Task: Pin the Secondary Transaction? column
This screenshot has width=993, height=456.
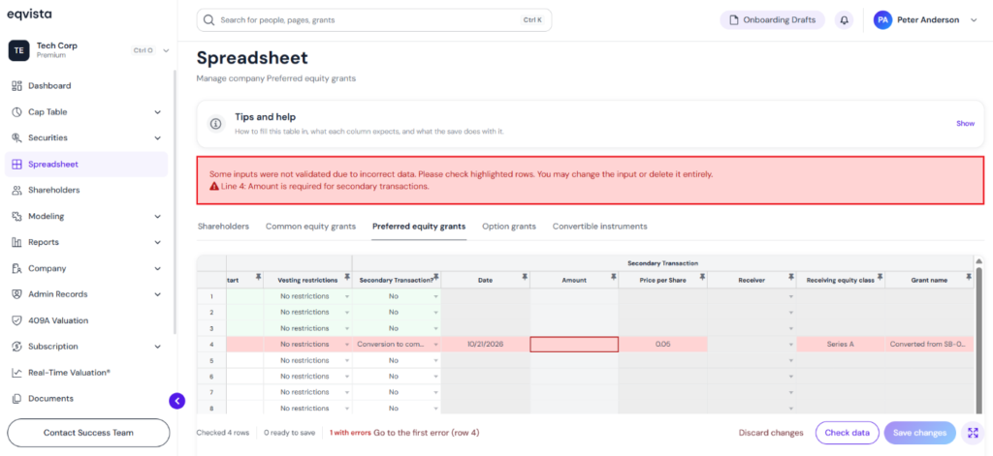Action: tap(435, 276)
